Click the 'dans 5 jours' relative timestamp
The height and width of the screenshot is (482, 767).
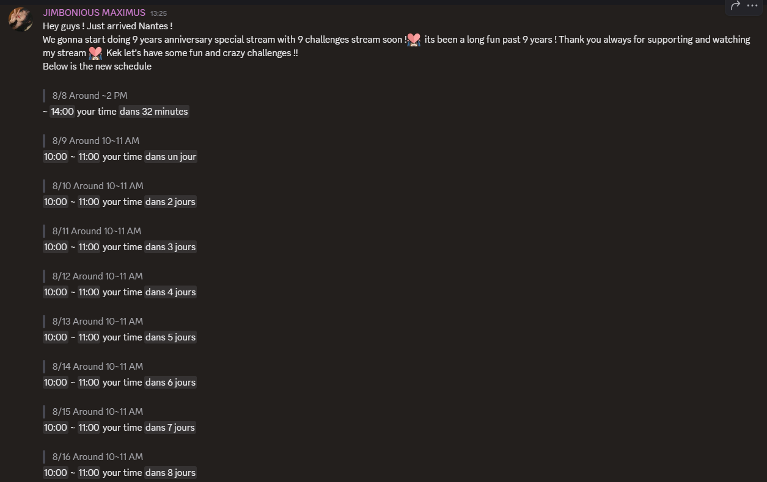click(171, 337)
